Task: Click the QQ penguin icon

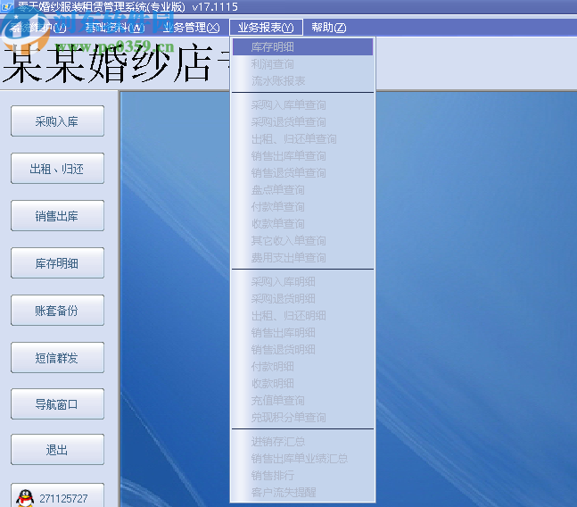Action: [x=25, y=498]
